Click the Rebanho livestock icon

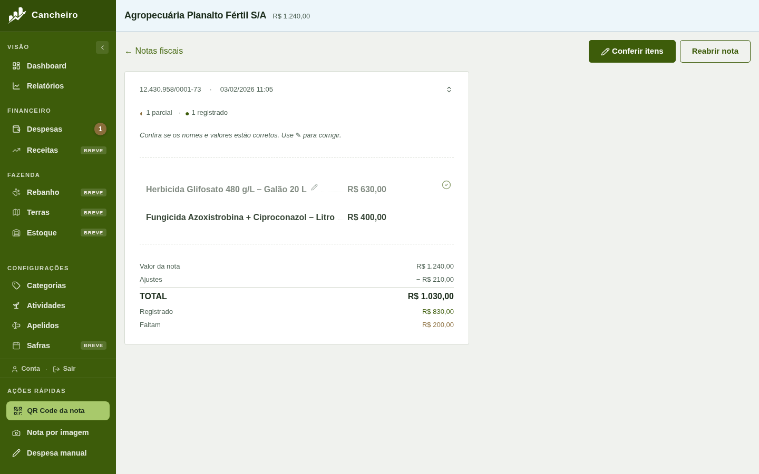pyautogui.click(x=16, y=192)
